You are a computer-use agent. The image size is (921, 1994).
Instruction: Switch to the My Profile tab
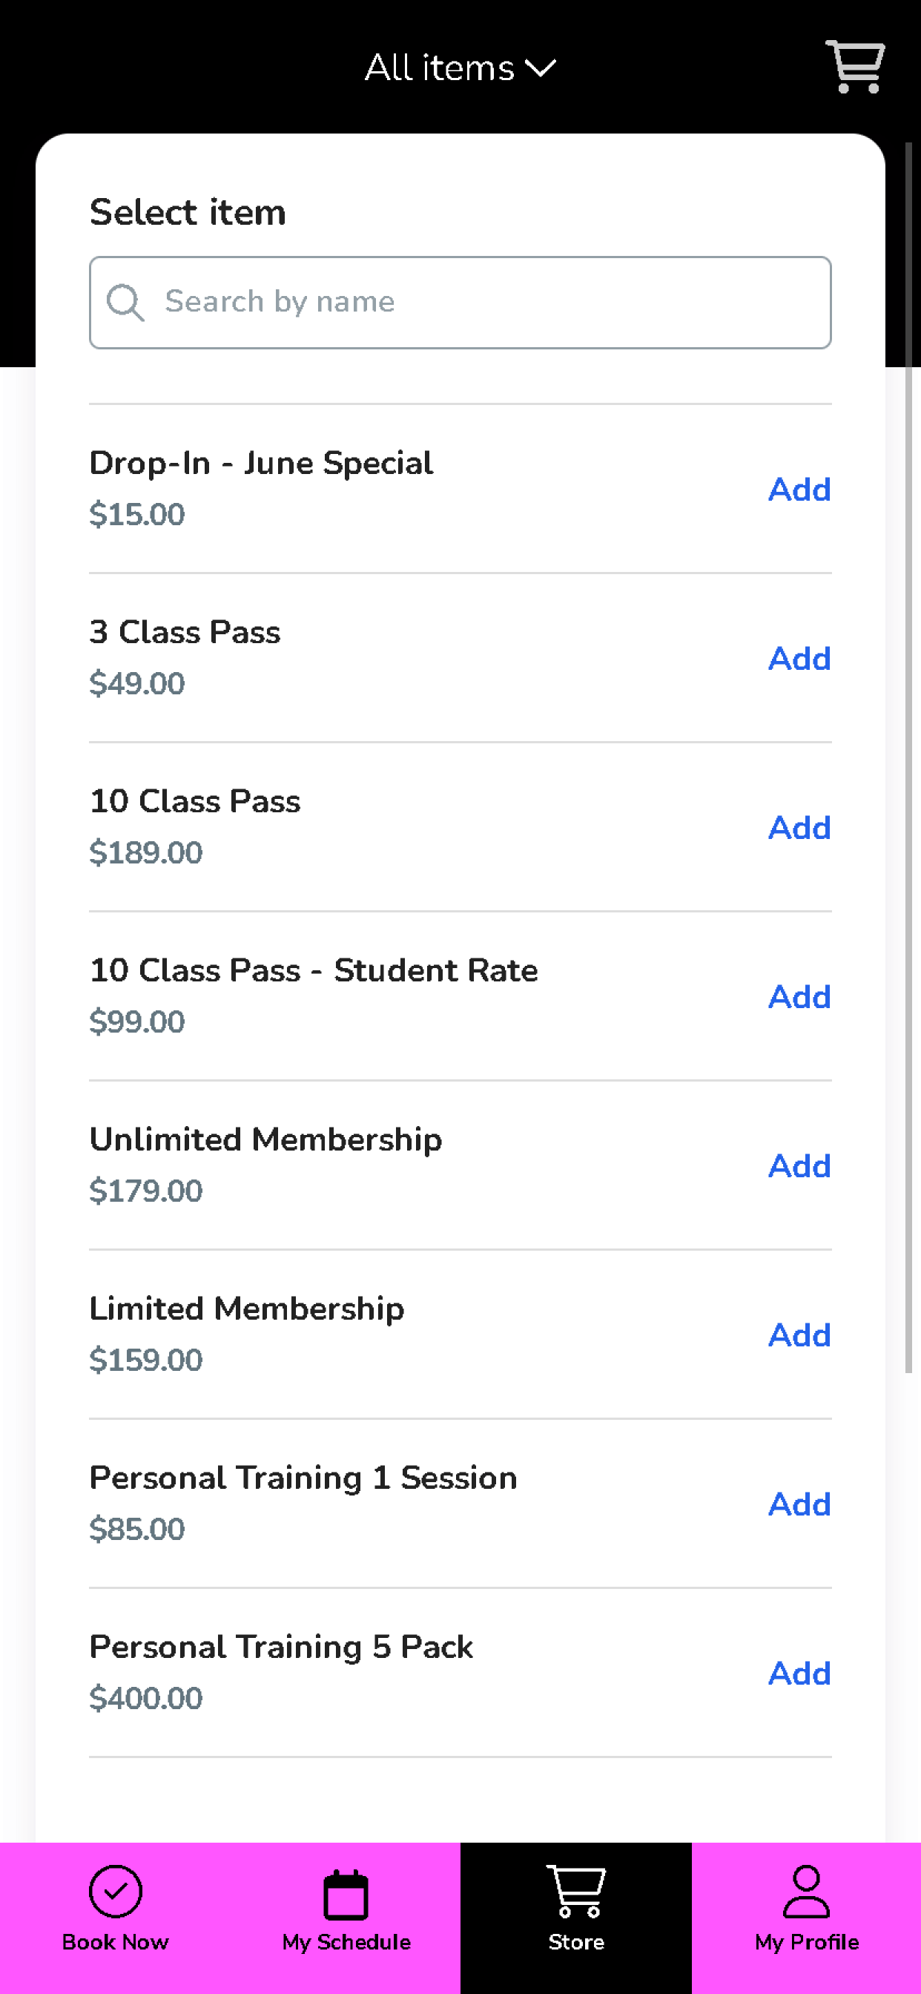[807, 1917]
